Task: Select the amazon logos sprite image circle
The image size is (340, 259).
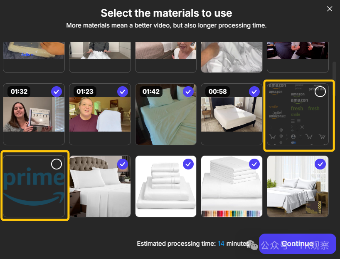Action: point(320,92)
